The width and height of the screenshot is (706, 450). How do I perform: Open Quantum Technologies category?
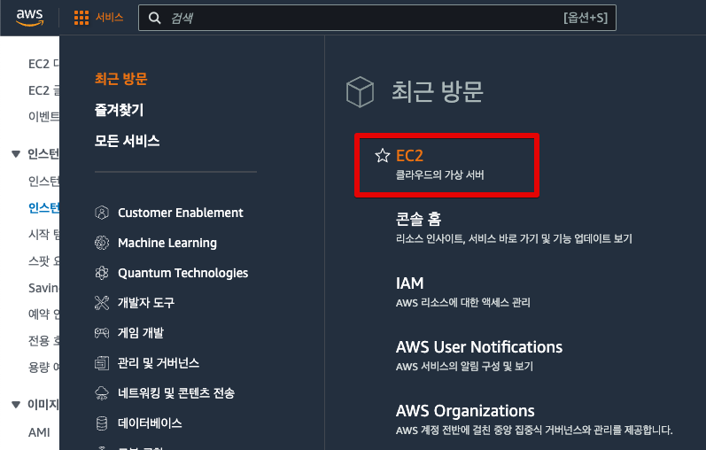pos(182,273)
